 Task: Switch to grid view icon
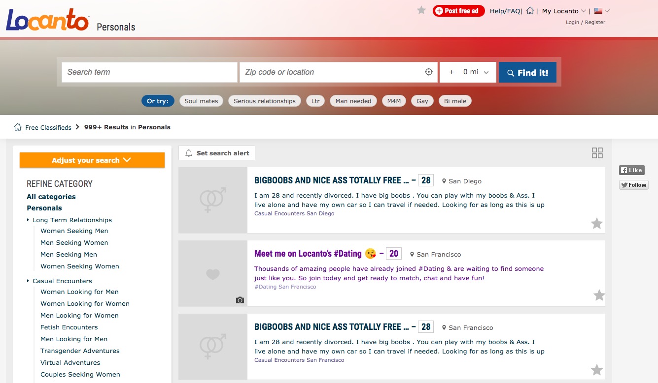(597, 153)
